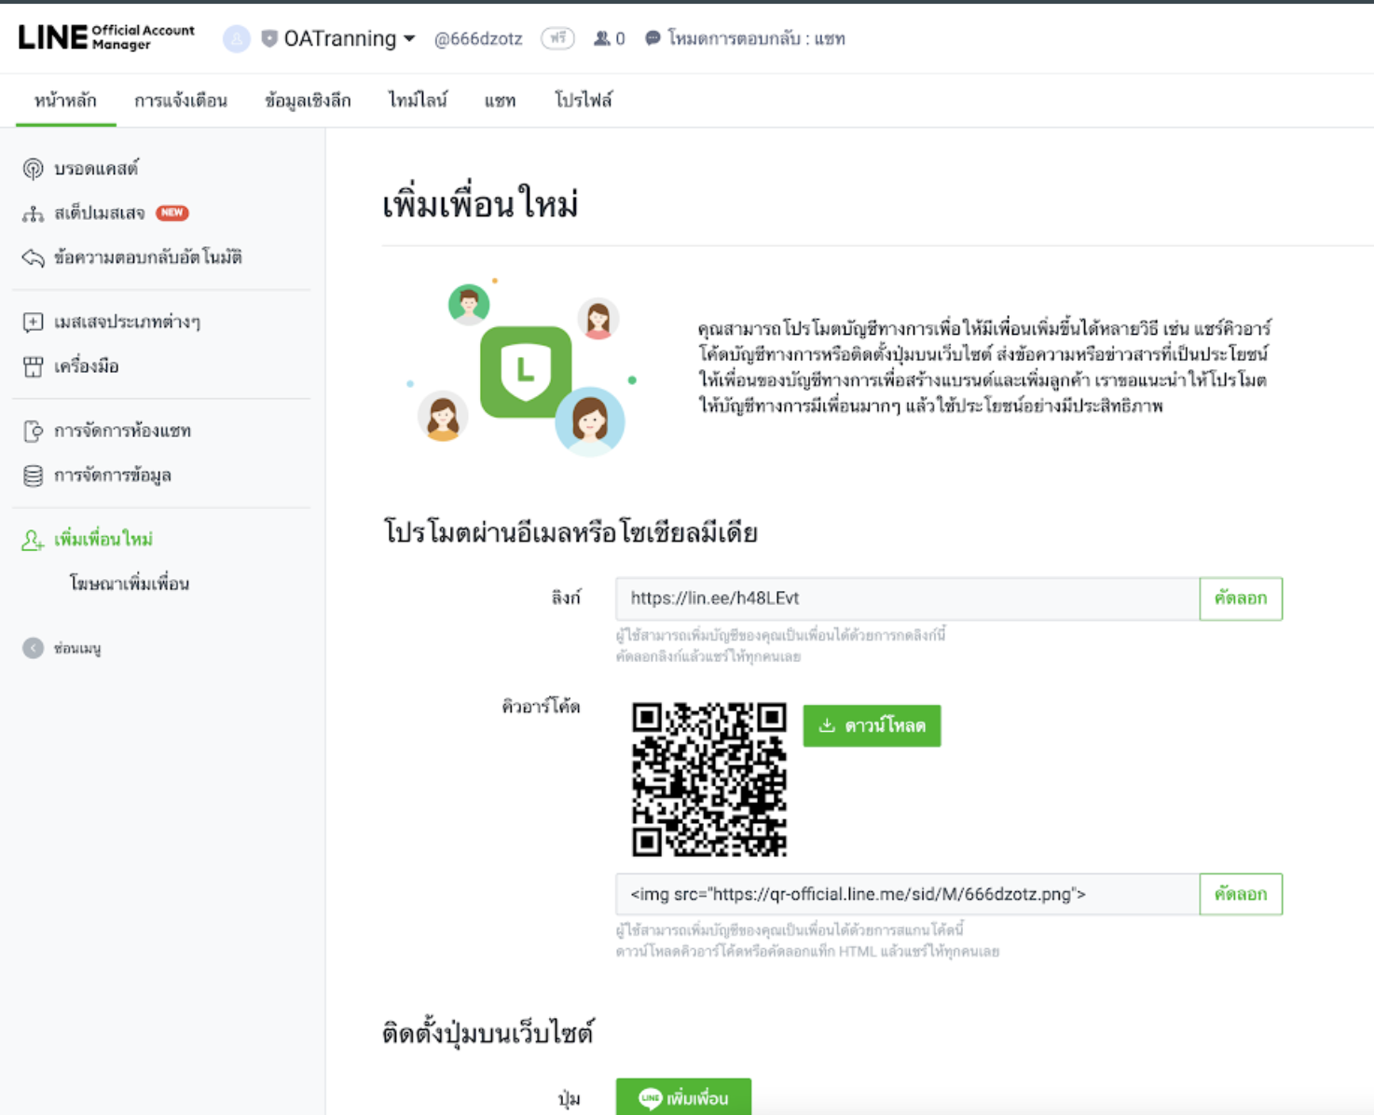Click the ฟรี plan badge

pos(557,38)
